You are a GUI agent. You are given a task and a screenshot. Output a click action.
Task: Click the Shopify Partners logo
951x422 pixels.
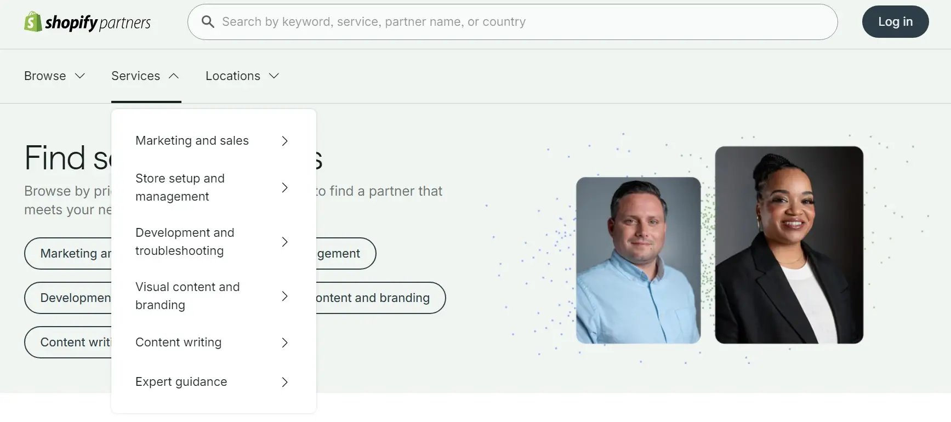[x=87, y=22]
